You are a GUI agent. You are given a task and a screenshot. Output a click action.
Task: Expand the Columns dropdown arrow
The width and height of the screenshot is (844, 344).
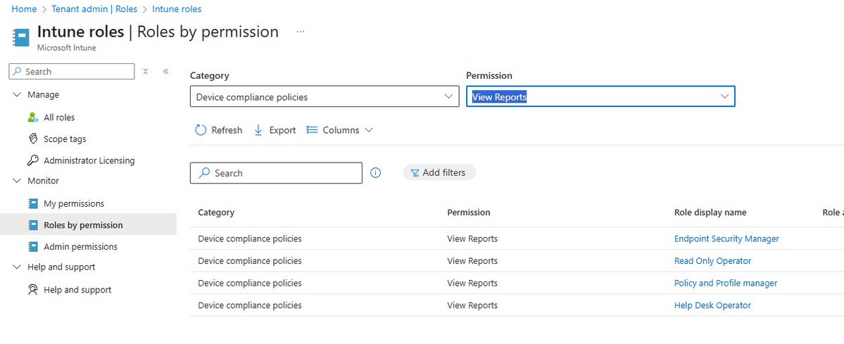point(369,130)
